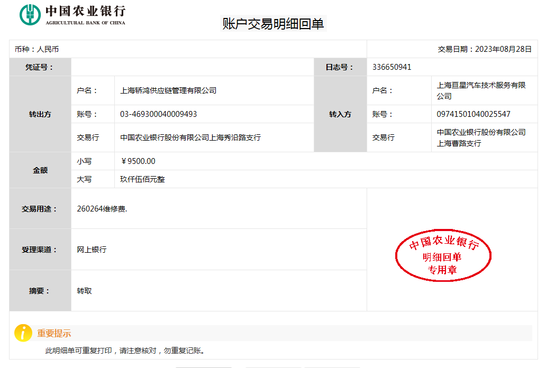Click the empty 凭证号 voucher number field
Image resolution: width=546 pixels, height=368 pixels.
tap(193, 67)
